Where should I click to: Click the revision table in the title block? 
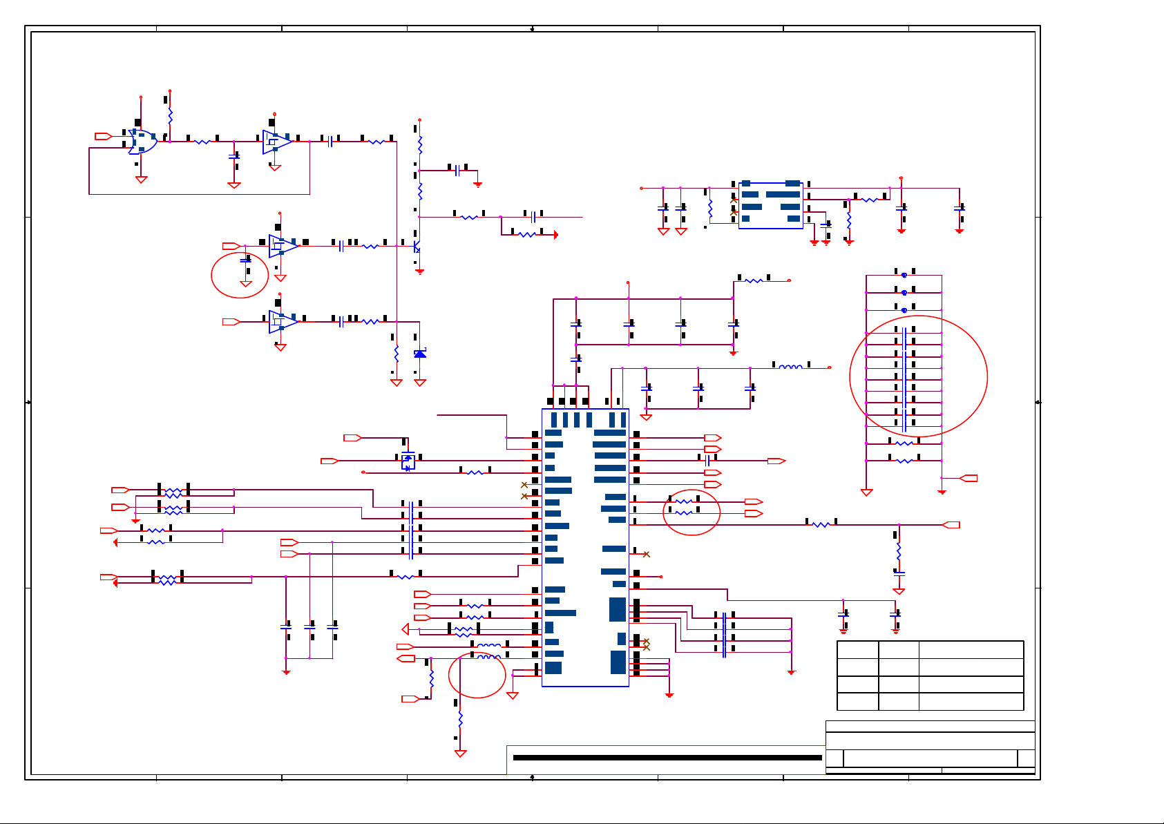pos(931,676)
